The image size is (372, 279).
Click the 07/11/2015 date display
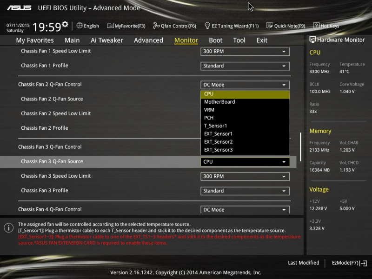18,25
